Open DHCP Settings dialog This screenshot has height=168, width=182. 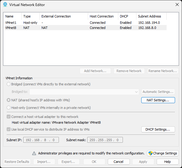(x=158, y=129)
